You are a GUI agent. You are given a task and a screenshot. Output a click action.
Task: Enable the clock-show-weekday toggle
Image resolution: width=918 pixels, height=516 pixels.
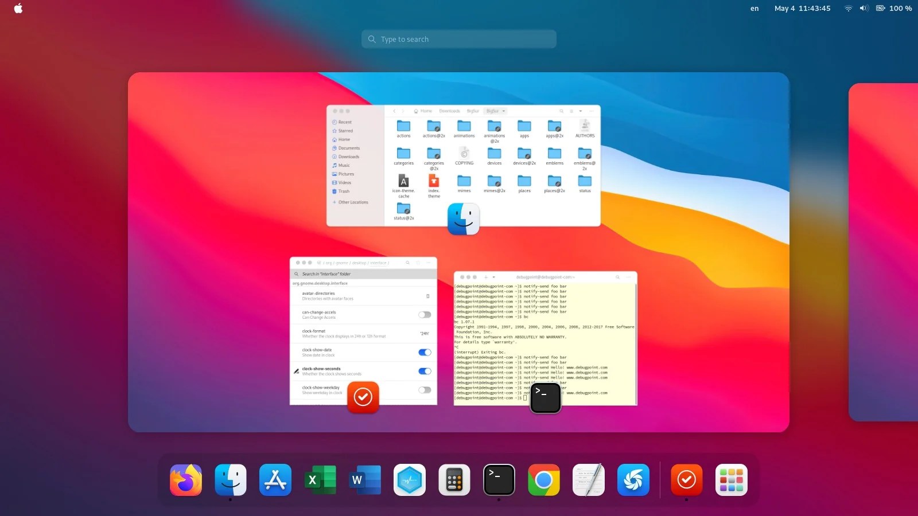tap(425, 389)
